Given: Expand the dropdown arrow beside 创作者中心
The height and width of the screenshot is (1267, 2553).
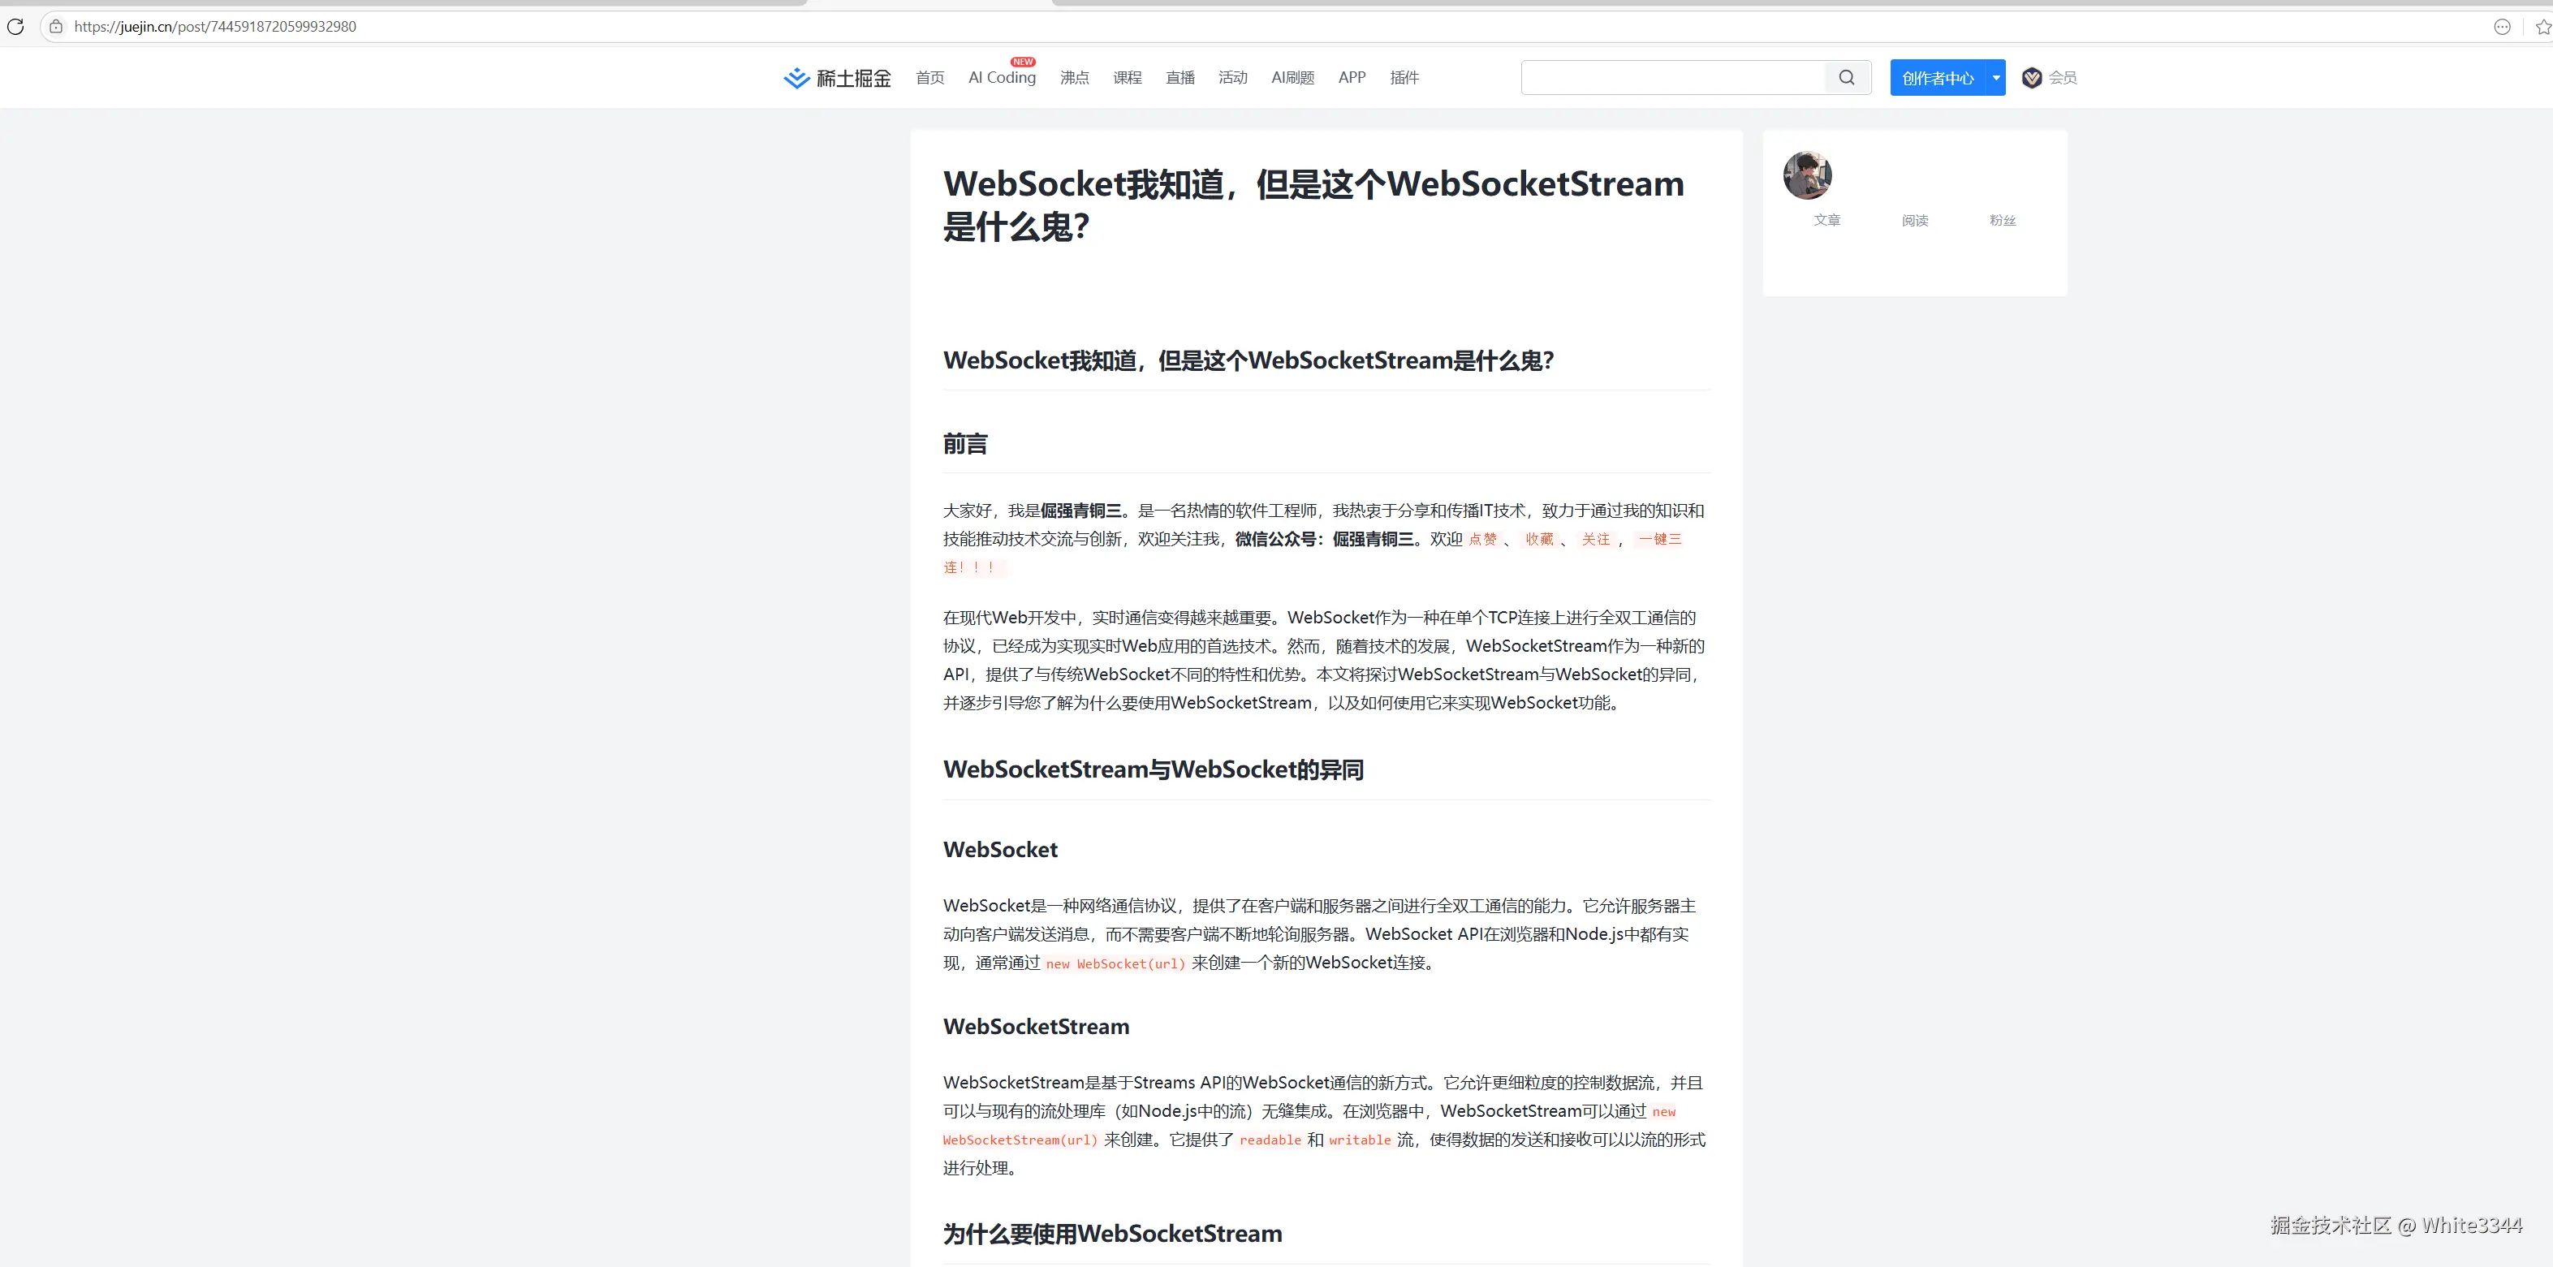Looking at the screenshot, I should 1995,77.
